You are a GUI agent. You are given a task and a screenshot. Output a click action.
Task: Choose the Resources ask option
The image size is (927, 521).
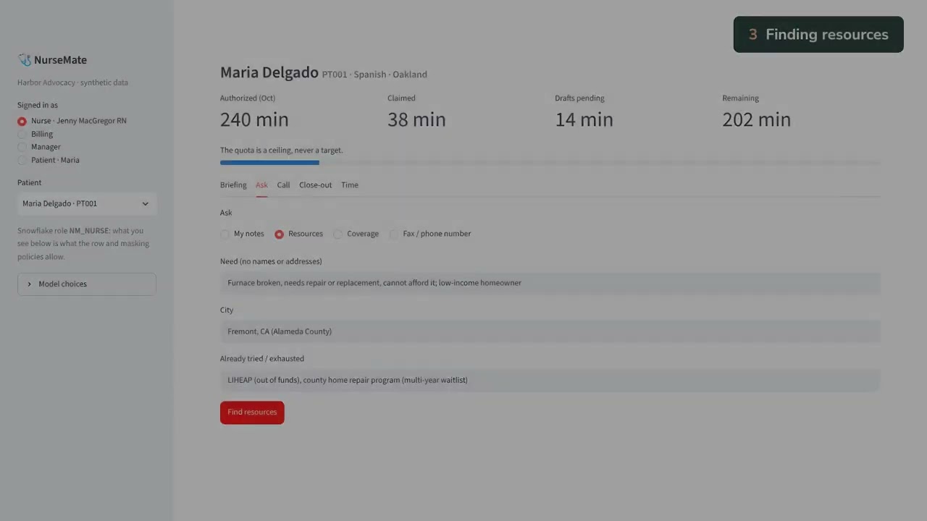[298, 234]
